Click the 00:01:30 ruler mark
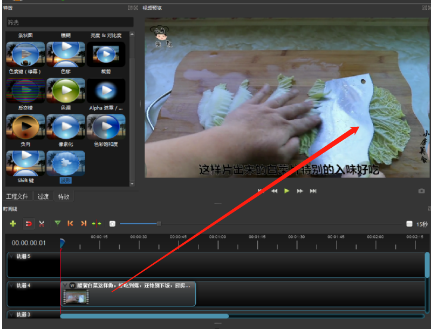Viewport: 431px width, 329px height. tap(296, 237)
